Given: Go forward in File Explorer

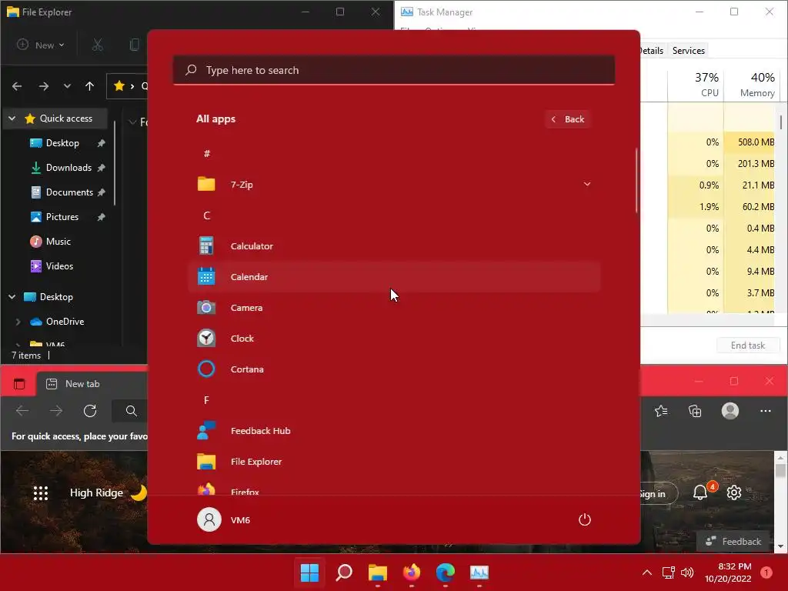Looking at the screenshot, I should (44, 86).
